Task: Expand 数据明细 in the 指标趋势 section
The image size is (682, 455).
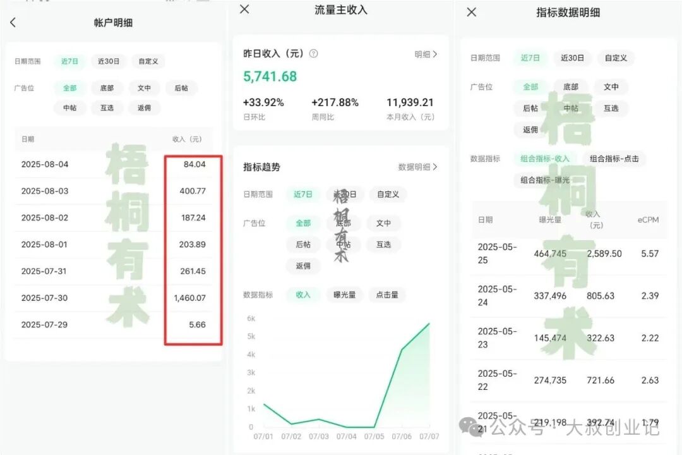Action: pos(417,167)
